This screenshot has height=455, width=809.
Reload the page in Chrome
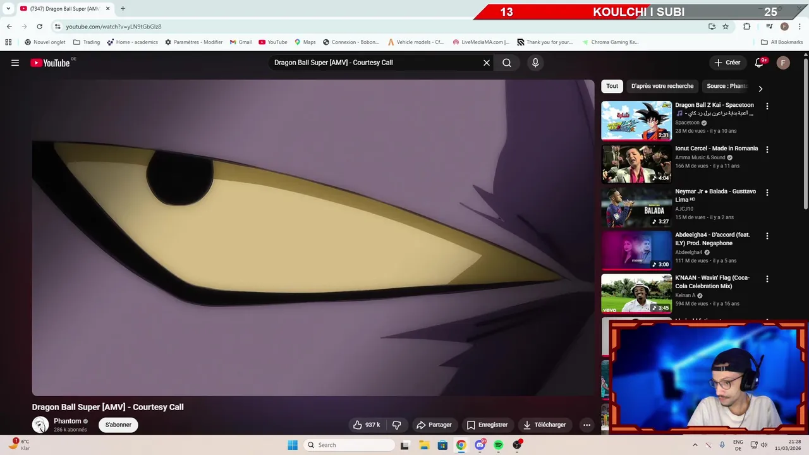point(39,27)
